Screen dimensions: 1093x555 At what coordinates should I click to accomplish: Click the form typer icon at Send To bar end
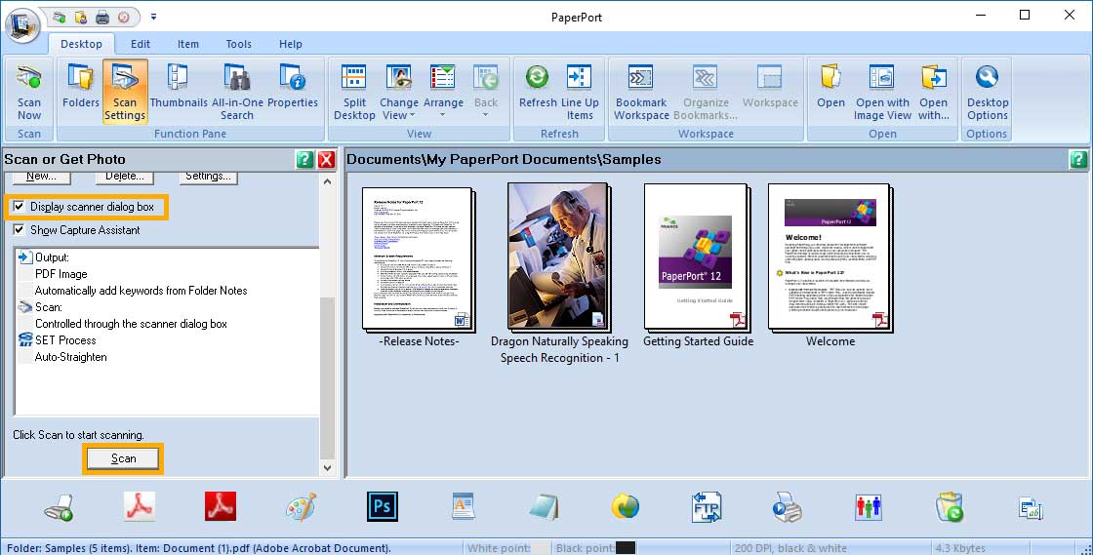click(1030, 508)
